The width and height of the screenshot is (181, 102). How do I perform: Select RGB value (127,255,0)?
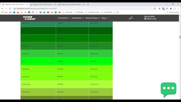click(x=94, y=76)
